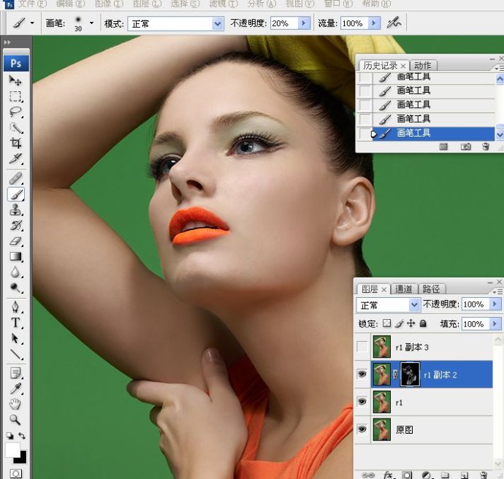Viewport: 504px width, 479px height.
Task: Toggle lock transparent pixels
Action: pyautogui.click(x=387, y=323)
